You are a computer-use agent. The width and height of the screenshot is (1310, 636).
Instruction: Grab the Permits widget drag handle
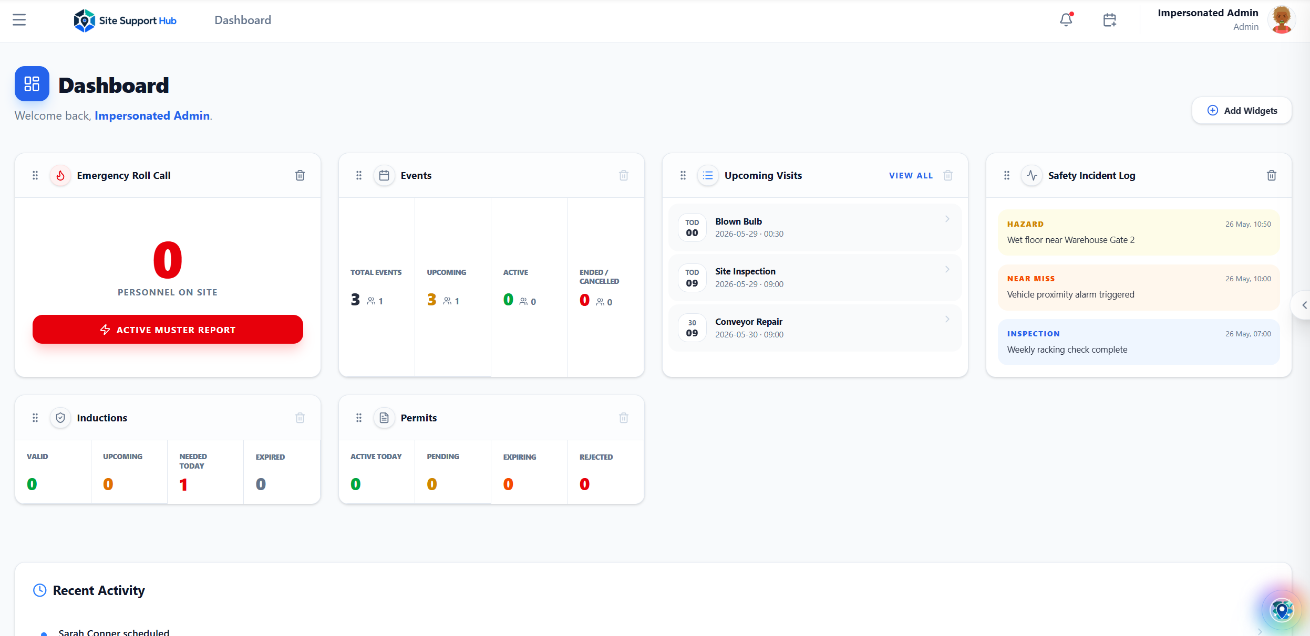[359, 418]
